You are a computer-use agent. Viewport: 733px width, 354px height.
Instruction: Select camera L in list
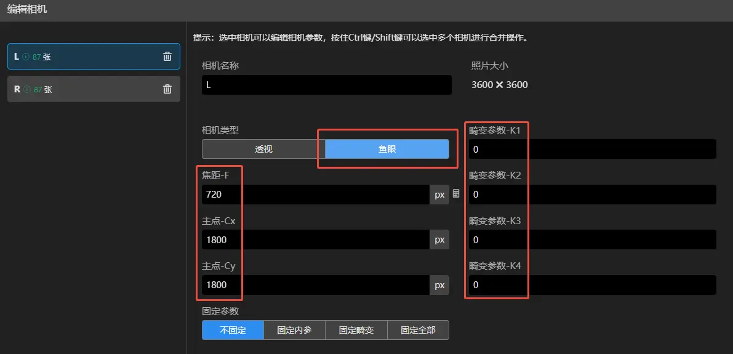pos(92,57)
